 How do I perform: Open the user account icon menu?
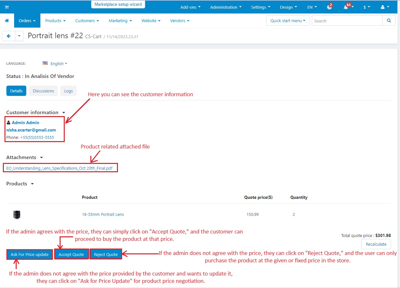coord(385,7)
